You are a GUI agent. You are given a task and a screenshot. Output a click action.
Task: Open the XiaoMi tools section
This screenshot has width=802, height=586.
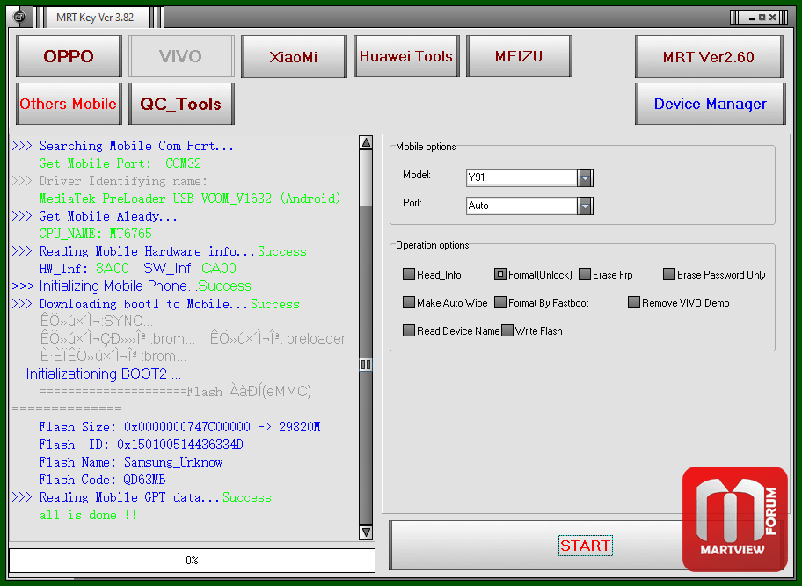click(294, 56)
